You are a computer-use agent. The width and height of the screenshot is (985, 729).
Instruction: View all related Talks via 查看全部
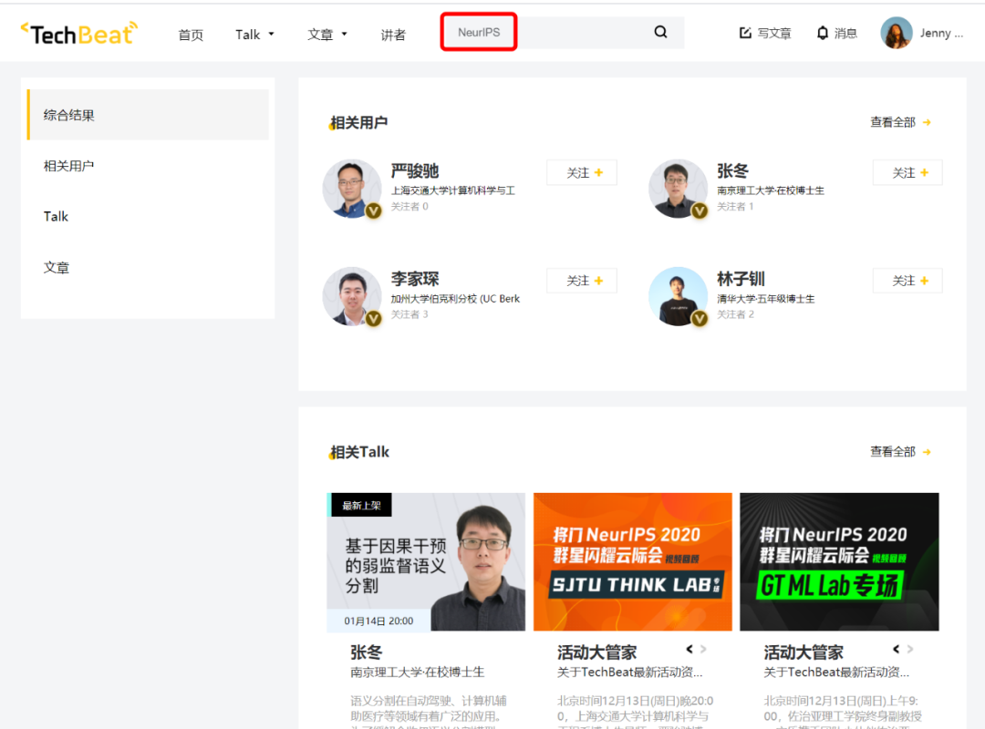coord(900,452)
